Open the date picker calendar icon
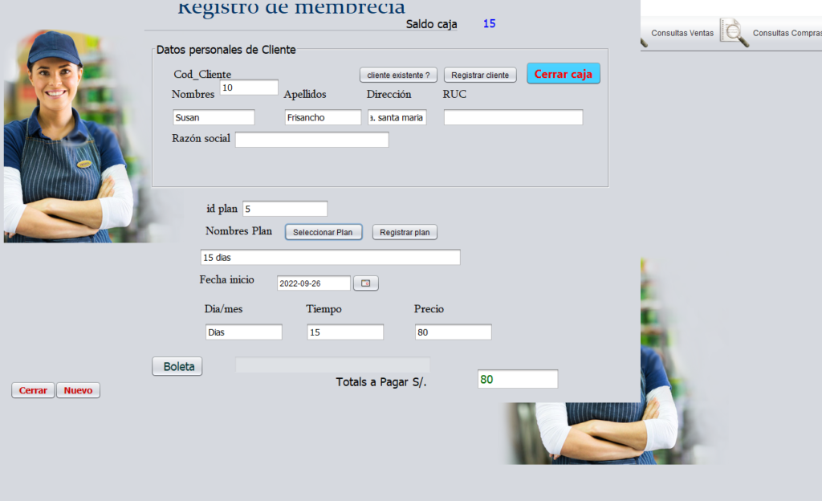The width and height of the screenshot is (822, 501). (x=365, y=283)
